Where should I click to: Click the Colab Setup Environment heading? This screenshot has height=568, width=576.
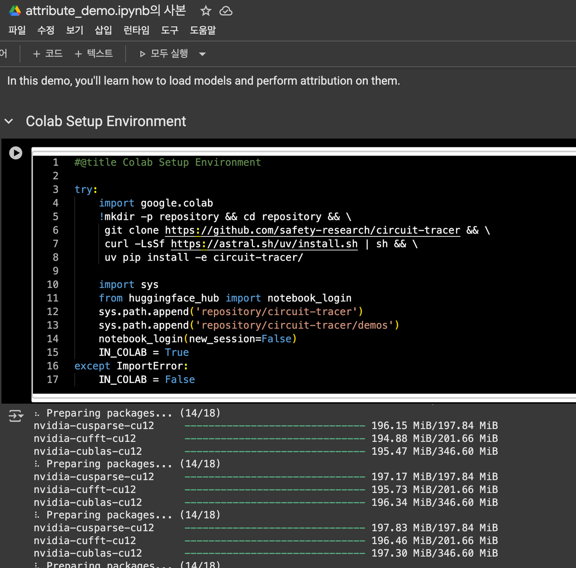click(x=106, y=121)
